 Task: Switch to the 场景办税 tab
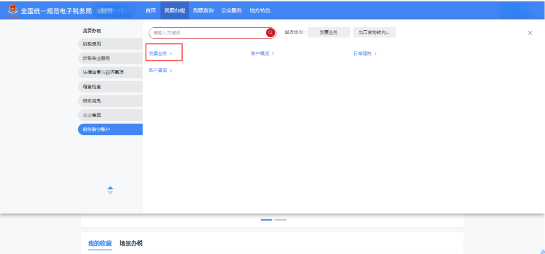click(x=131, y=243)
